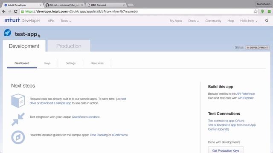Switch to the GitHub browser tab

click(x=64, y=5)
